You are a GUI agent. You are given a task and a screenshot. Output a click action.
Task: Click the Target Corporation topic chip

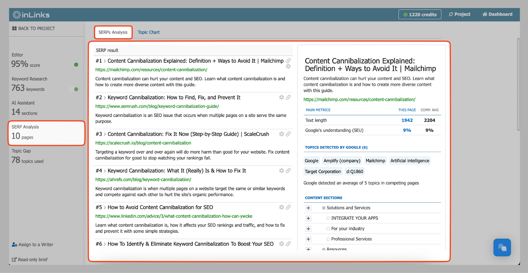323,172
